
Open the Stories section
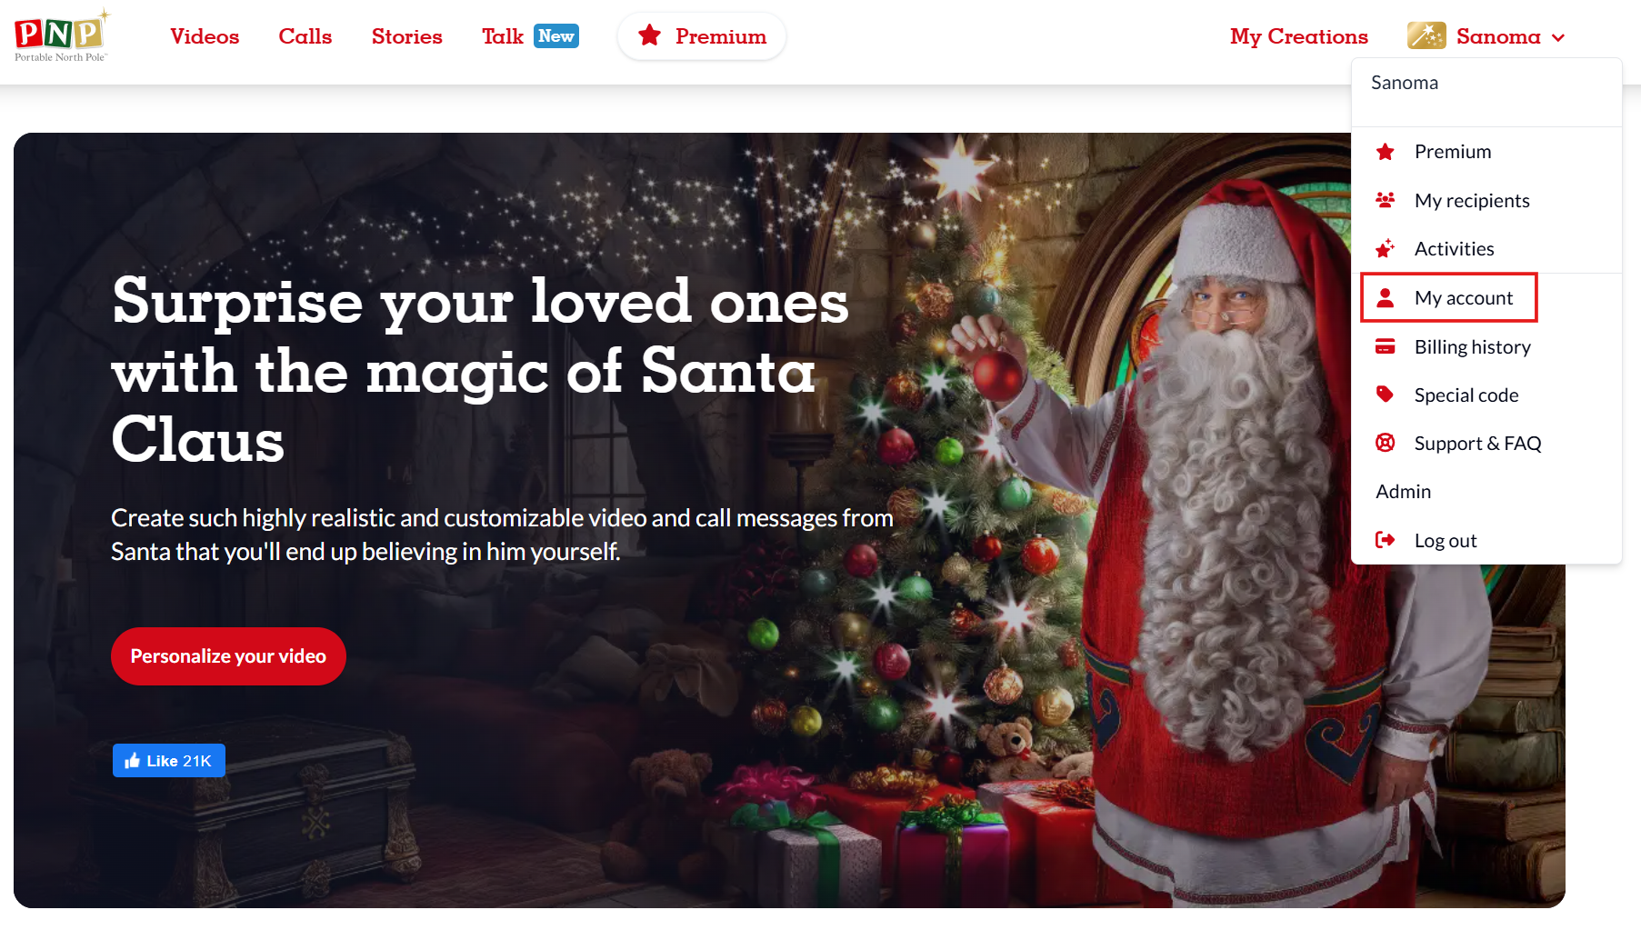point(407,36)
